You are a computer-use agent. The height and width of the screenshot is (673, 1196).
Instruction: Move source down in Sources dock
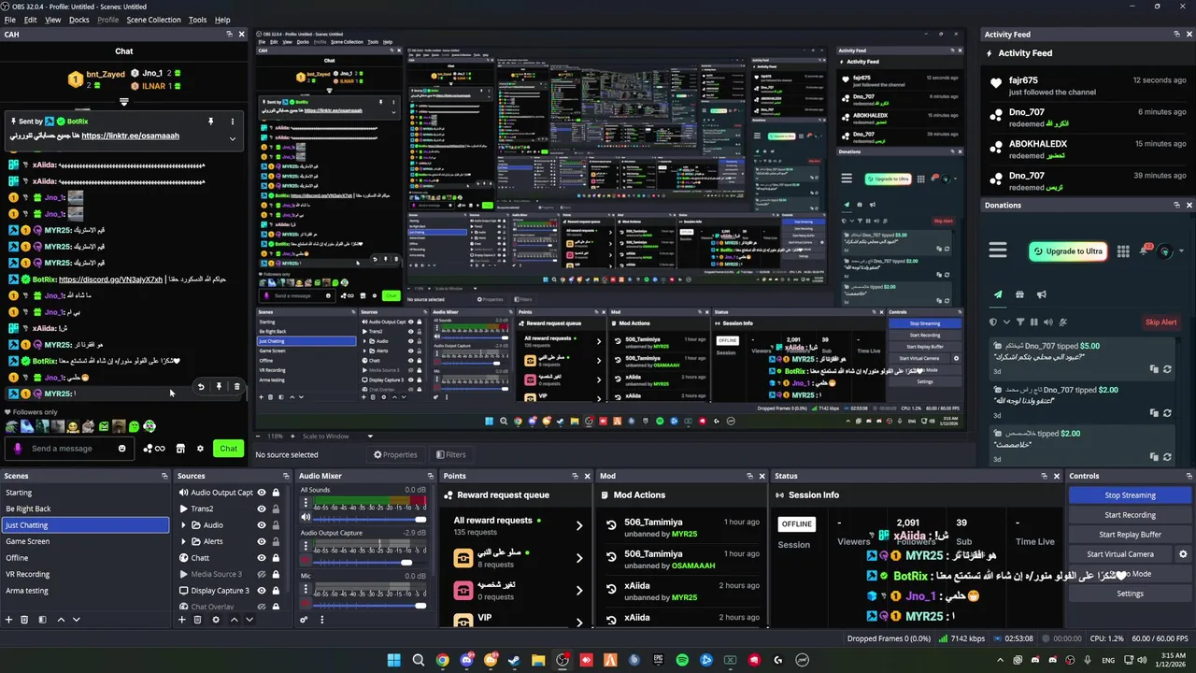[x=249, y=619]
